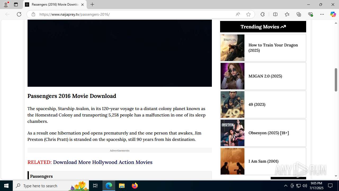Open the Extensions menu
The width and height of the screenshot is (339, 191).
tap(262, 14)
